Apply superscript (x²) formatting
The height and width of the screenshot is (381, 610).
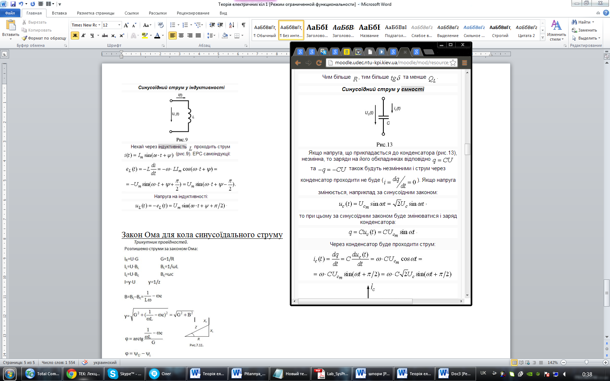[x=122, y=36]
